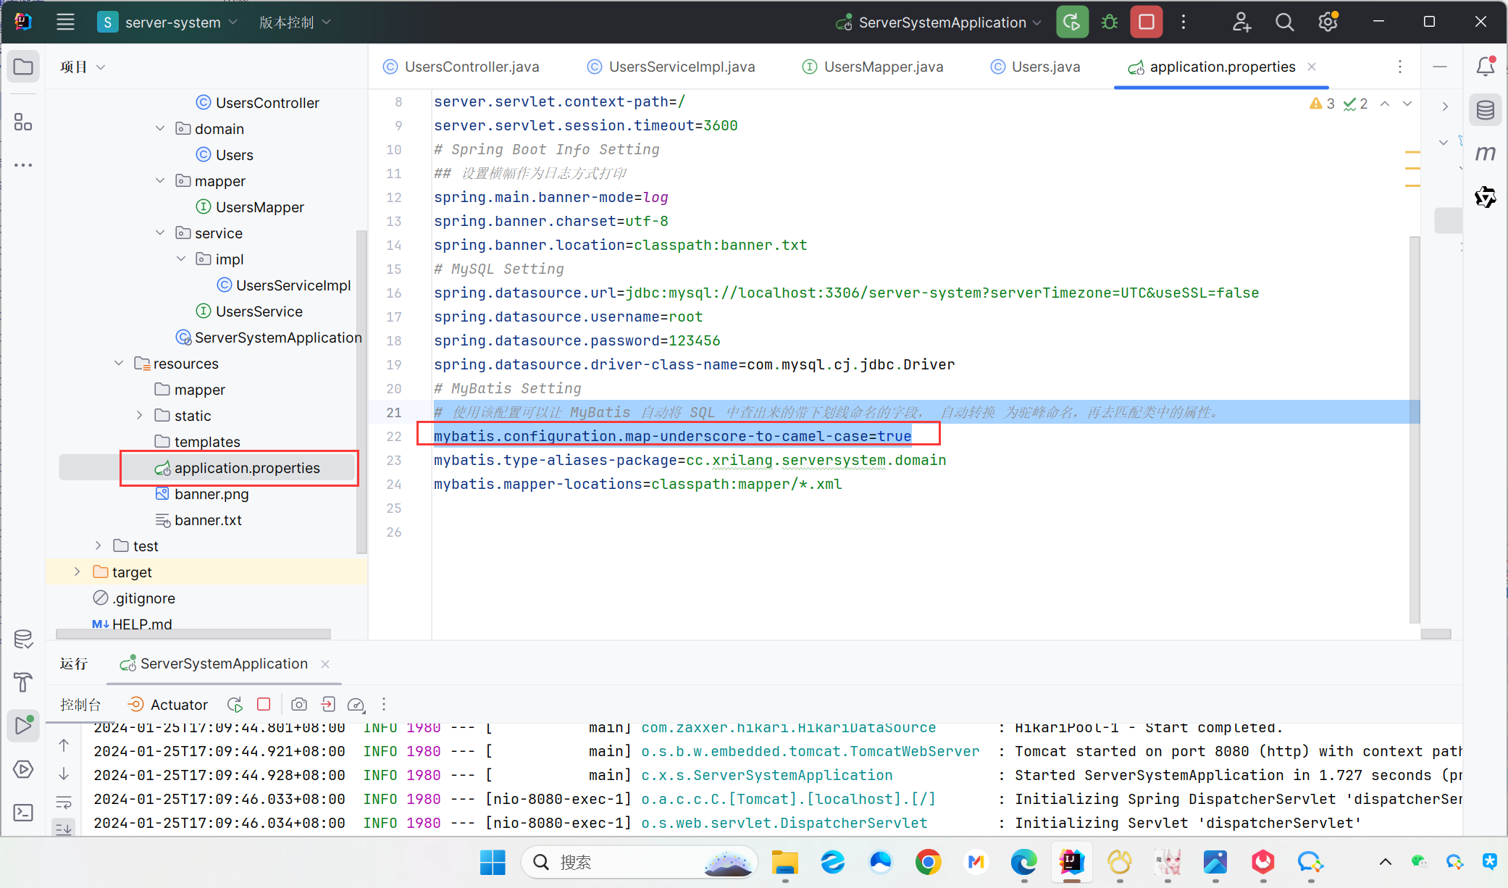Open Google Chrome from taskbar
1508x888 pixels.
coord(928,862)
